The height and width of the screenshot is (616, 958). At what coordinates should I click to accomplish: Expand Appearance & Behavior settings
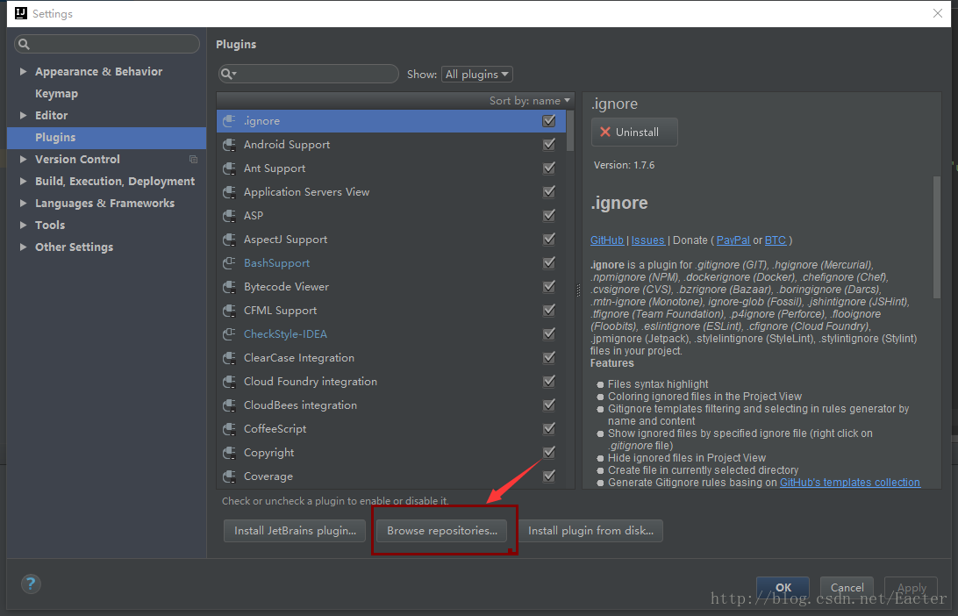click(23, 71)
